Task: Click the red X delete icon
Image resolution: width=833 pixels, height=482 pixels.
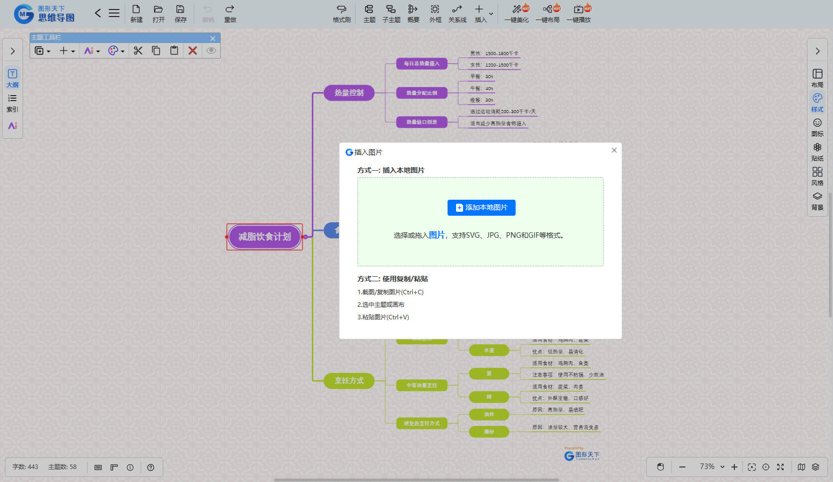Action: click(x=193, y=51)
